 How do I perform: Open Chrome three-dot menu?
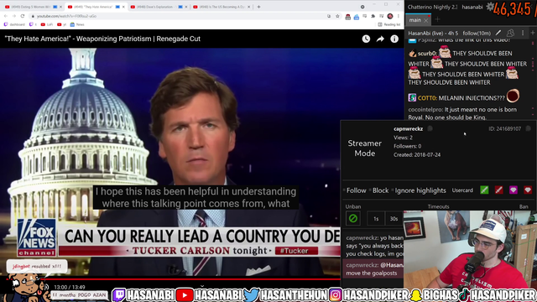click(399, 16)
